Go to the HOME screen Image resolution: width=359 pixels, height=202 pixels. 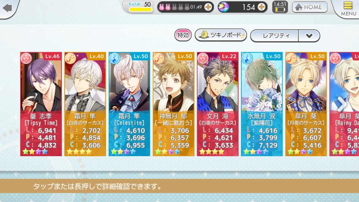[309, 7]
